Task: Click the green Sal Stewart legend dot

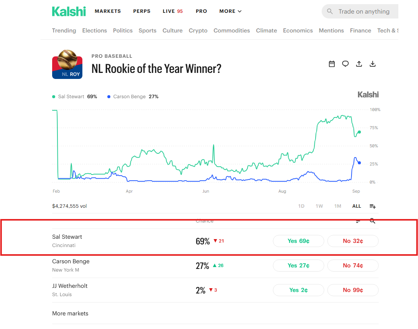Action: [x=54, y=97]
